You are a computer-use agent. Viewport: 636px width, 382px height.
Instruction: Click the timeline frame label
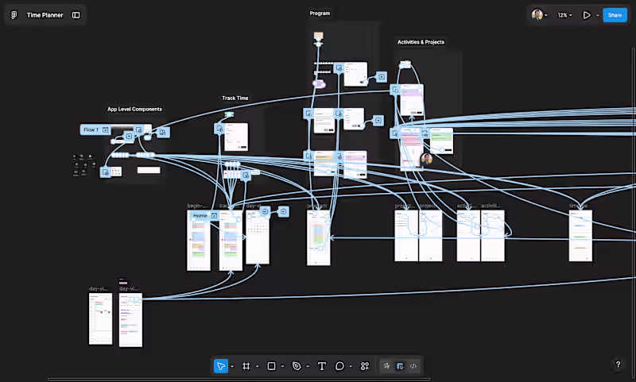578,206
